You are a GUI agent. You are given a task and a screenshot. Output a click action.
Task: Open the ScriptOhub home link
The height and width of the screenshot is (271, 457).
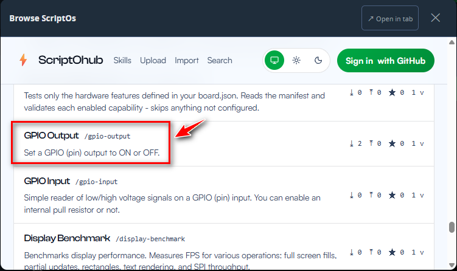click(71, 60)
